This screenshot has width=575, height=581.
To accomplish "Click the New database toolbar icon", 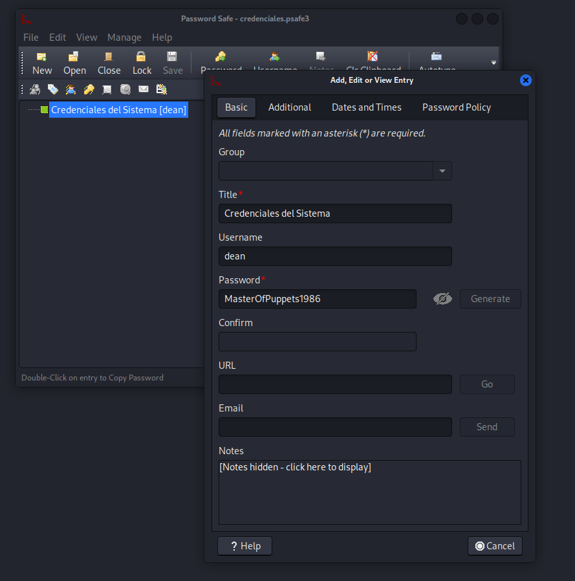I will pos(42,63).
